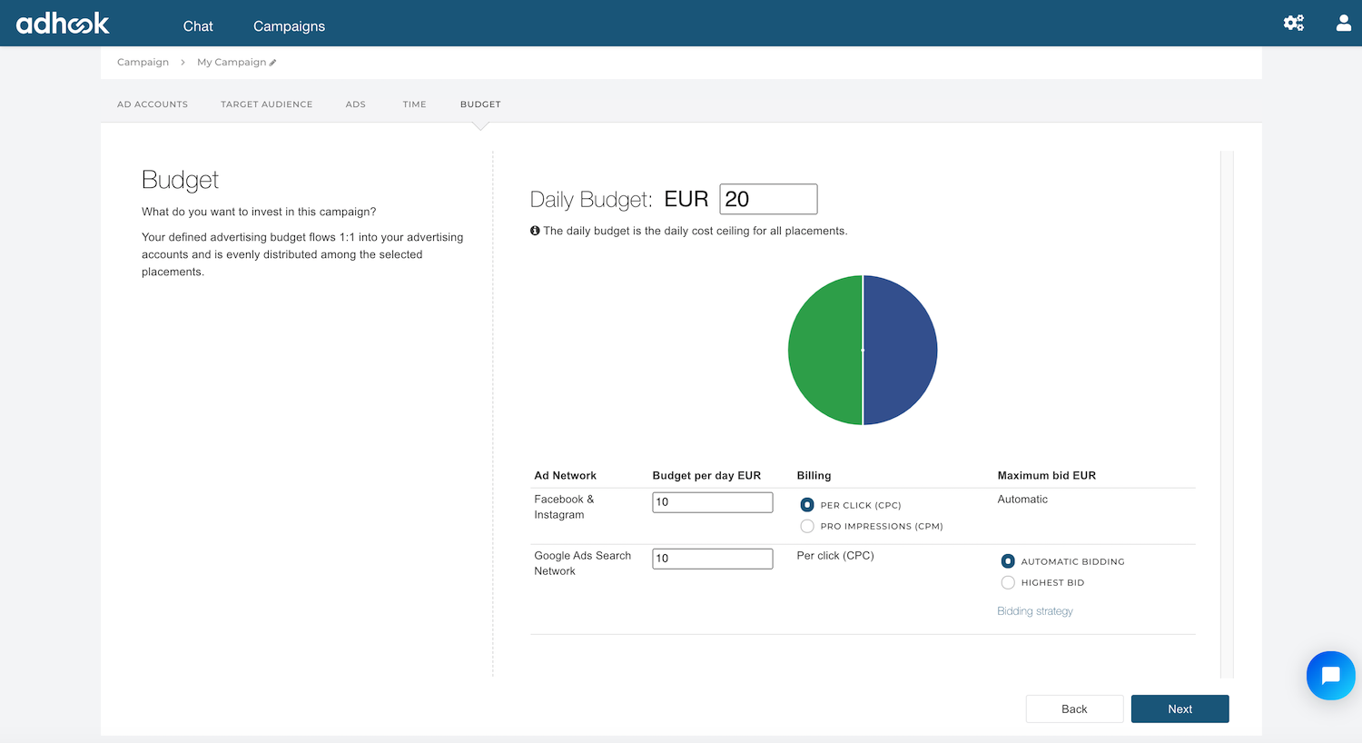Click the info icon beside daily budget note

coord(535,231)
